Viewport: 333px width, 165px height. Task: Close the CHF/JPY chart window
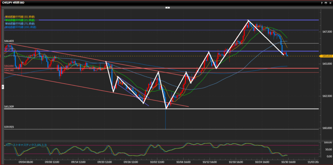[330, 3]
